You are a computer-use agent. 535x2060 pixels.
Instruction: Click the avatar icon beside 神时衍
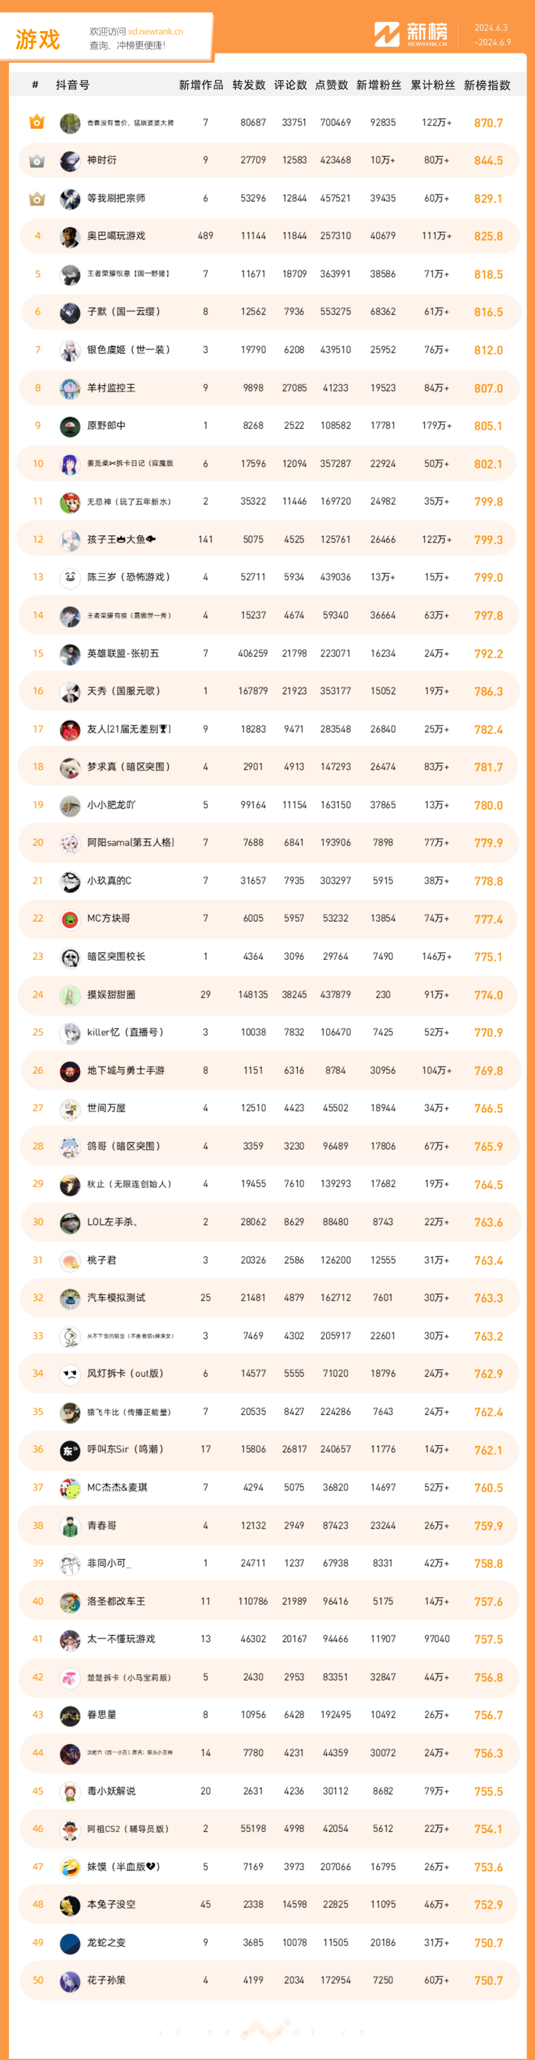point(70,161)
